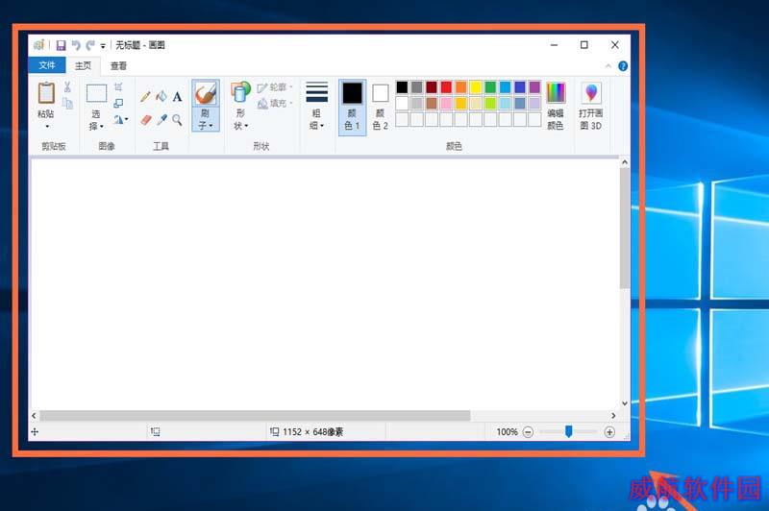This screenshot has width=769, height=511.
Task: Click the scroll right arrow
Action: 613,416
